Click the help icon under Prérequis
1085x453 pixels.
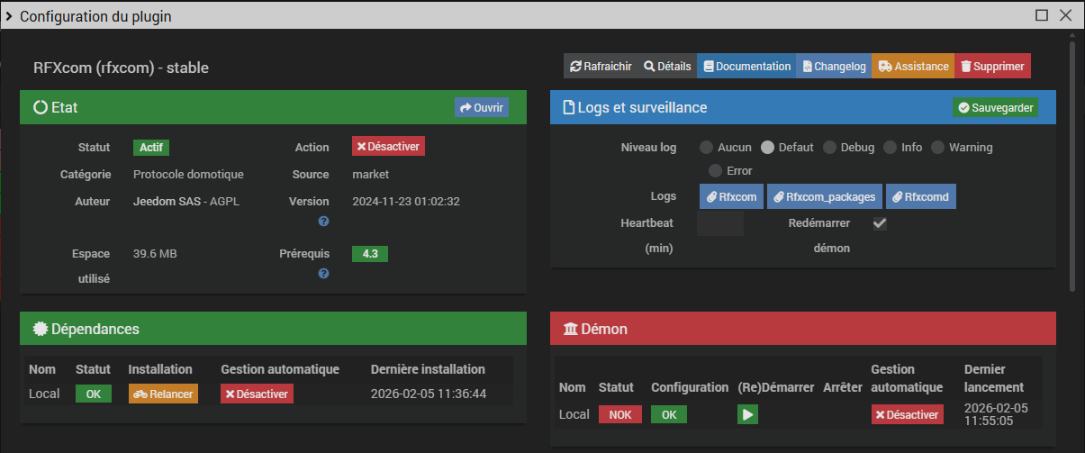[323, 274]
